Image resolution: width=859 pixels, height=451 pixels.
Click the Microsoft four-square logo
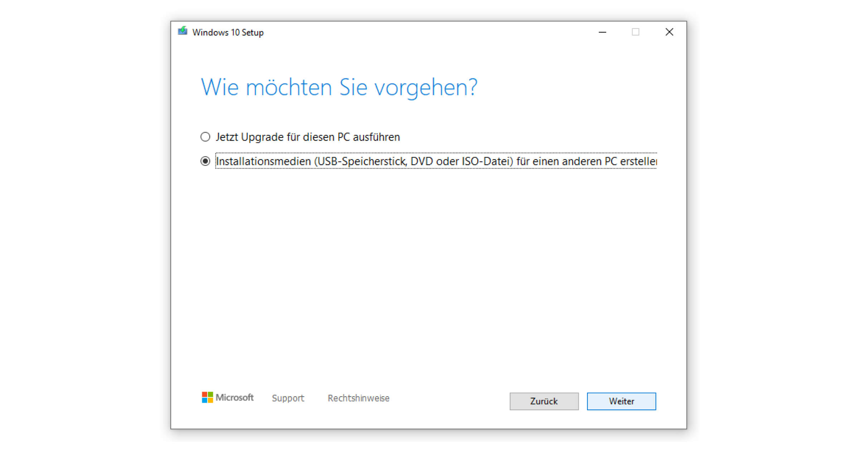tap(208, 397)
